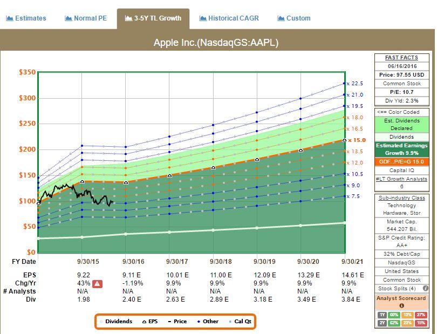Click EPS value 9.22
This screenshot has width=437, height=334.
click(x=84, y=275)
